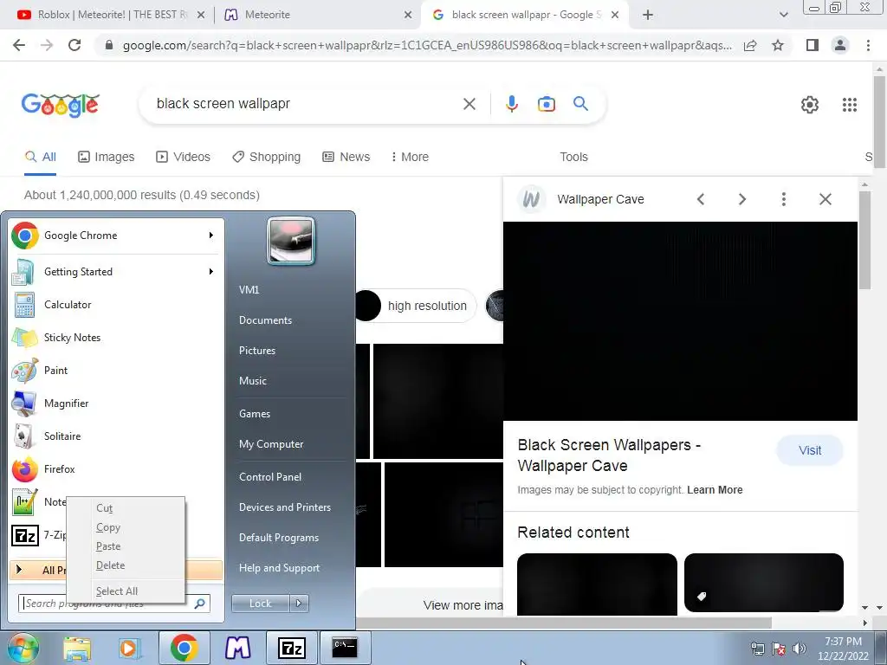Open shutdown options arrow beside Lock

pyautogui.click(x=299, y=604)
